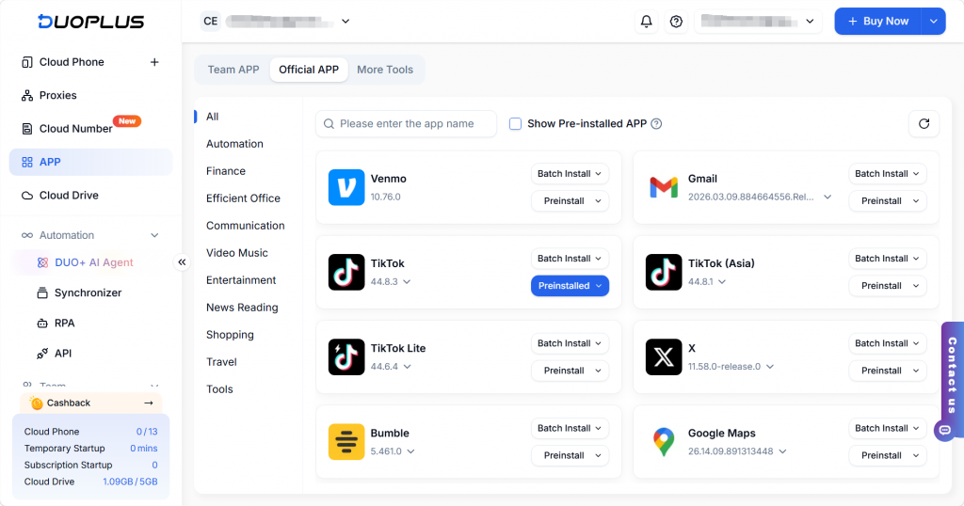Image resolution: width=964 pixels, height=506 pixels.
Task: Expand the user account dropdown
Action: [x=810, y=22]
